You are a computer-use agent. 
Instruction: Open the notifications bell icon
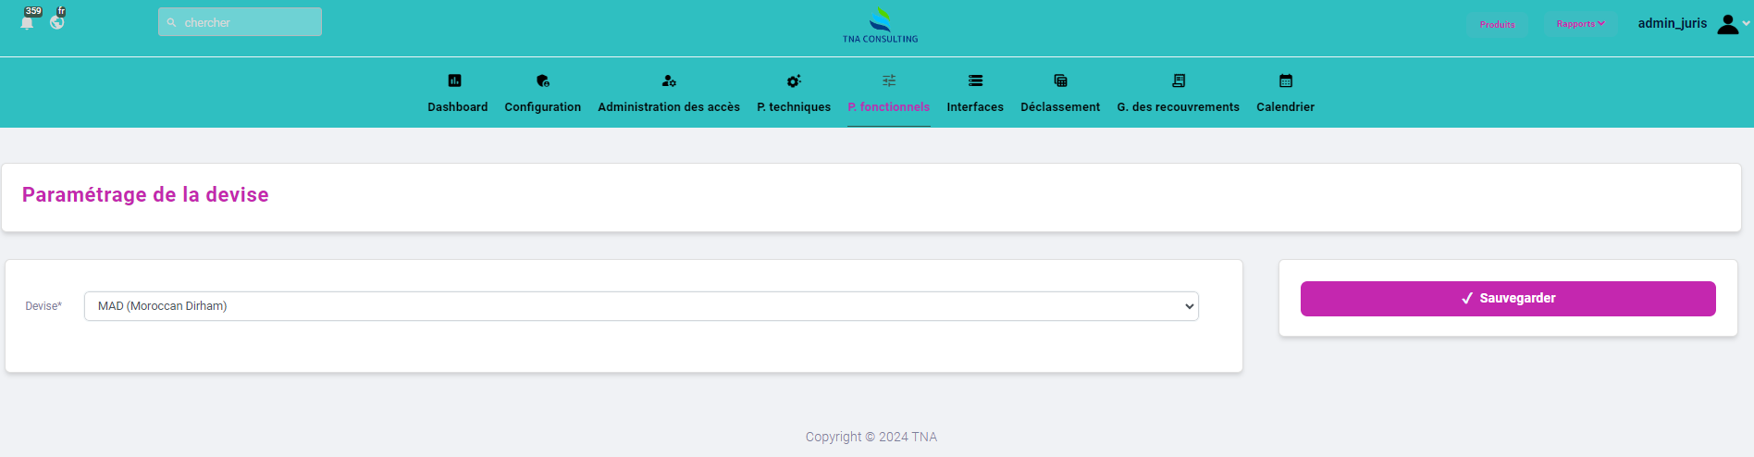click(28, 22)
